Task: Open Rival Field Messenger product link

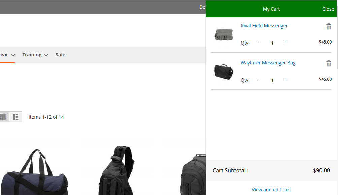Action: (x=264, y=26)
